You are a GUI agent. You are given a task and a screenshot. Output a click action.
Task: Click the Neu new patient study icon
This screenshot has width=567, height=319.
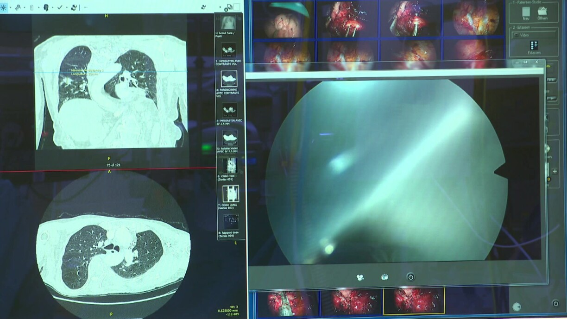point(526,12)
